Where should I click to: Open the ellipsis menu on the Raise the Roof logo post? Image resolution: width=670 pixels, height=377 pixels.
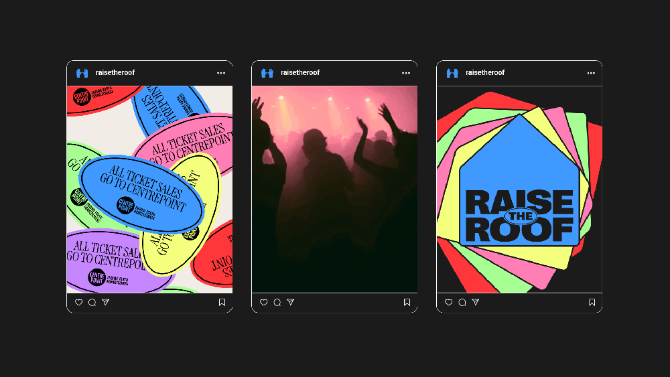coord(591,73)
